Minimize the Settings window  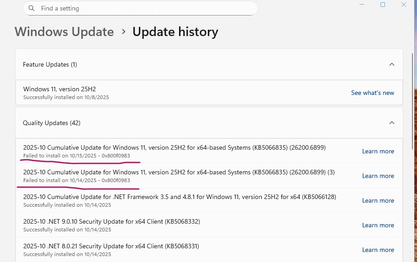pyautogui.click(x=362, y=5)
